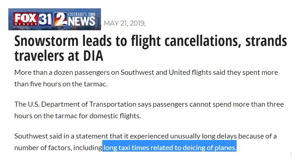
Task: Click the FOX 31 Denver logo
Action: pos(33,19)
